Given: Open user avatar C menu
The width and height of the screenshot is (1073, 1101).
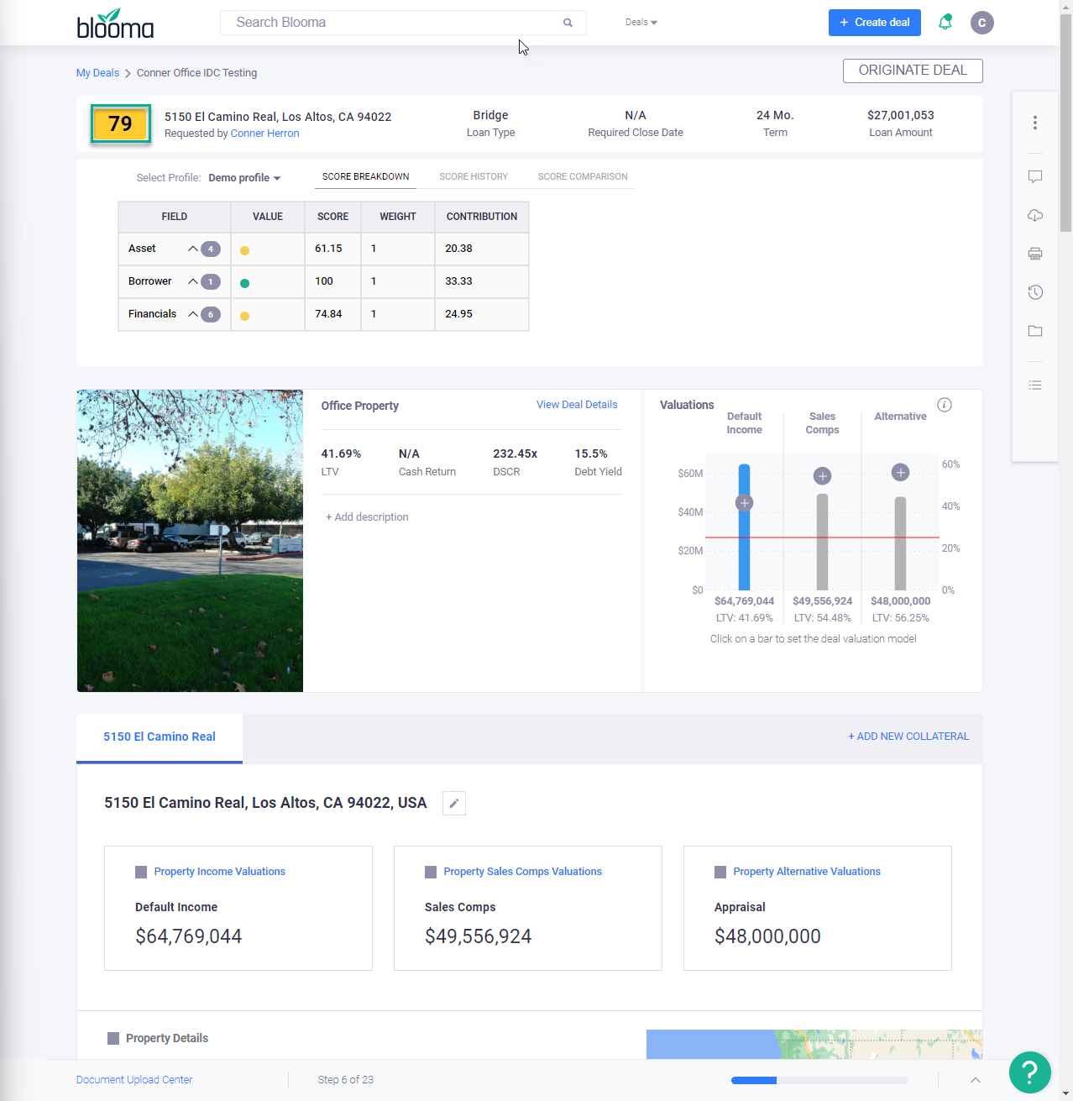Looking at the screenshot, I should pyautogui.click(x=981, y=23).
